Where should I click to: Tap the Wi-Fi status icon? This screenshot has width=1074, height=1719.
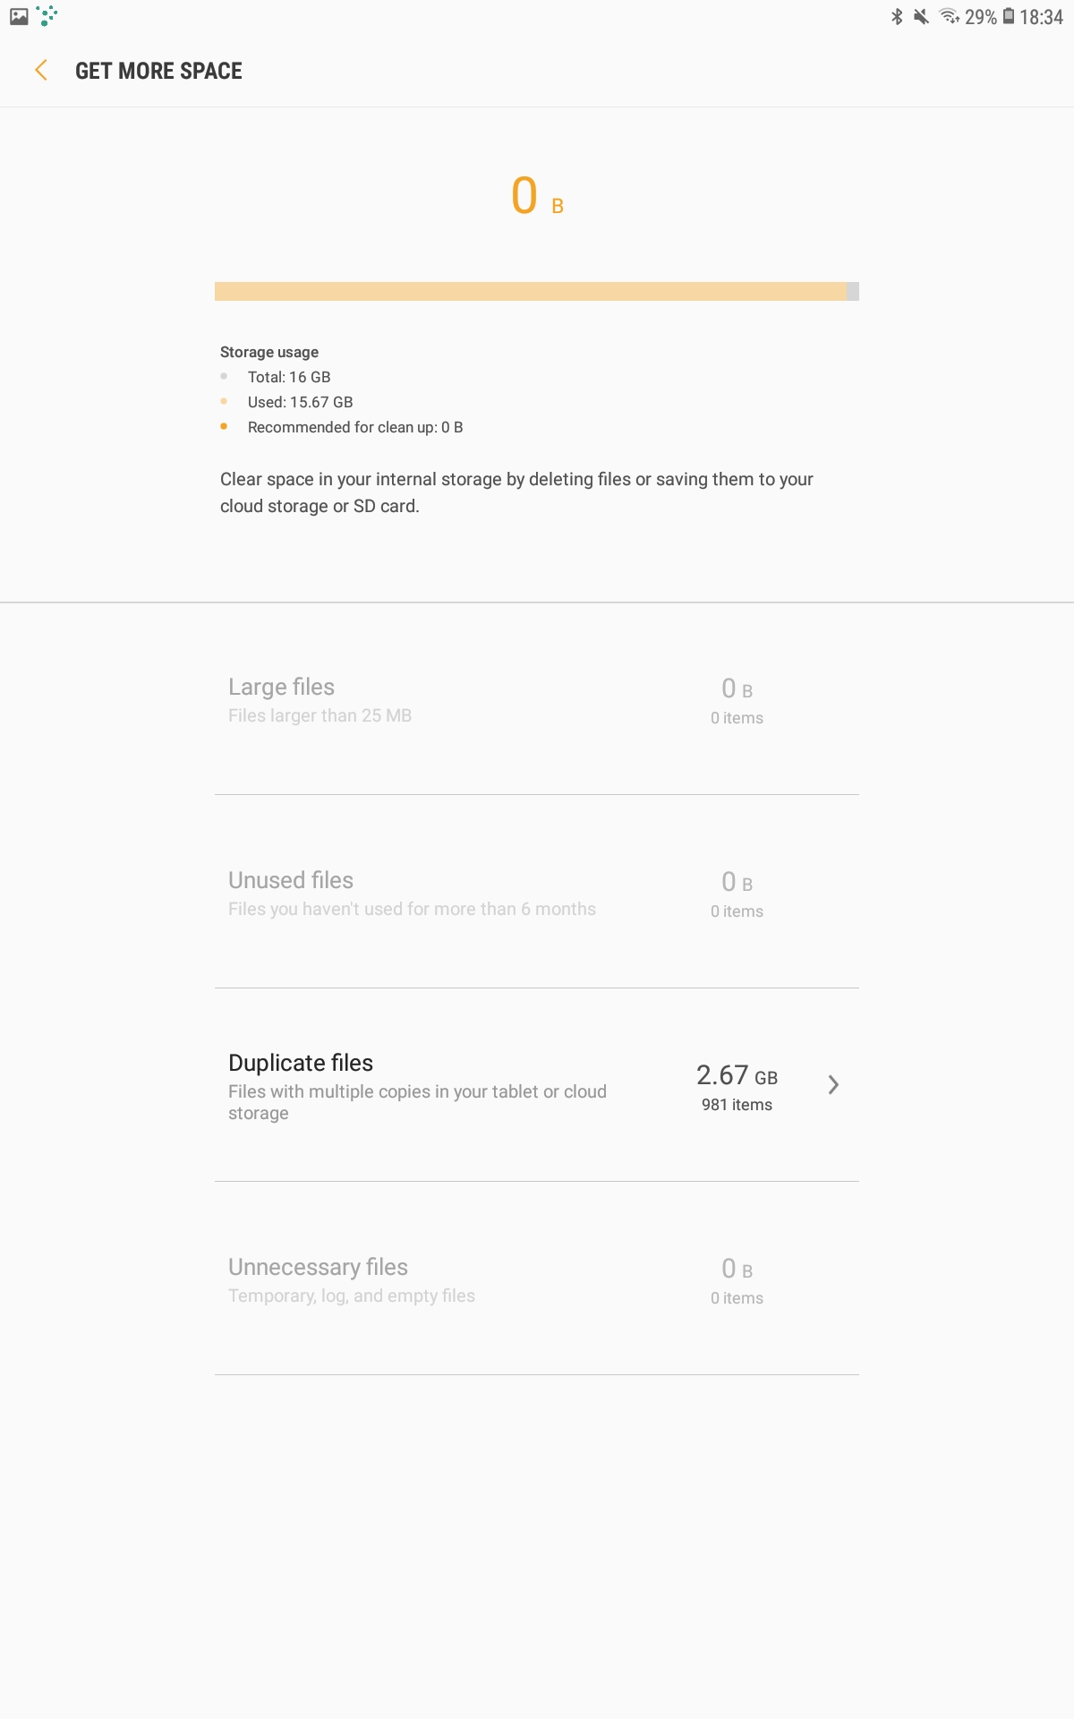click(949, 16)
